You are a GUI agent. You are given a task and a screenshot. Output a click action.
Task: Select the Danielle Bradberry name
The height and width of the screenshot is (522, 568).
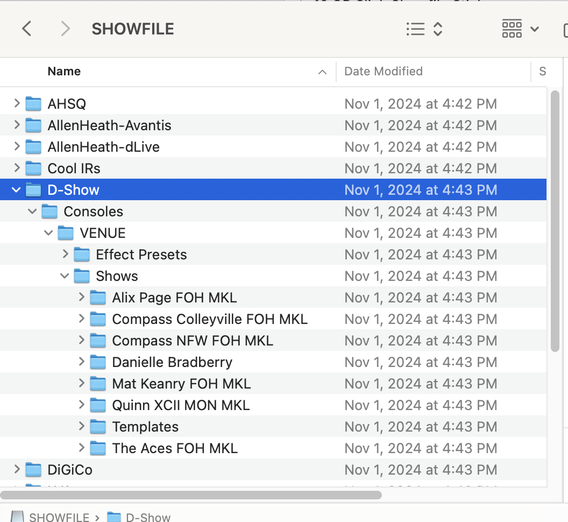[x=172, y=362]
